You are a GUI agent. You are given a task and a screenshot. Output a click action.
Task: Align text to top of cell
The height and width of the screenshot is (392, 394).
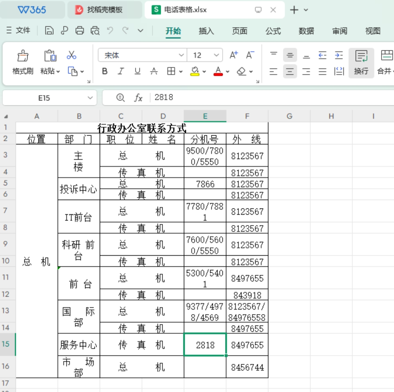[274, 55]
